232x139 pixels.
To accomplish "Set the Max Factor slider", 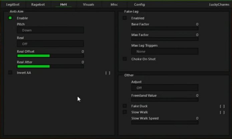I will [x=165, y=39].
